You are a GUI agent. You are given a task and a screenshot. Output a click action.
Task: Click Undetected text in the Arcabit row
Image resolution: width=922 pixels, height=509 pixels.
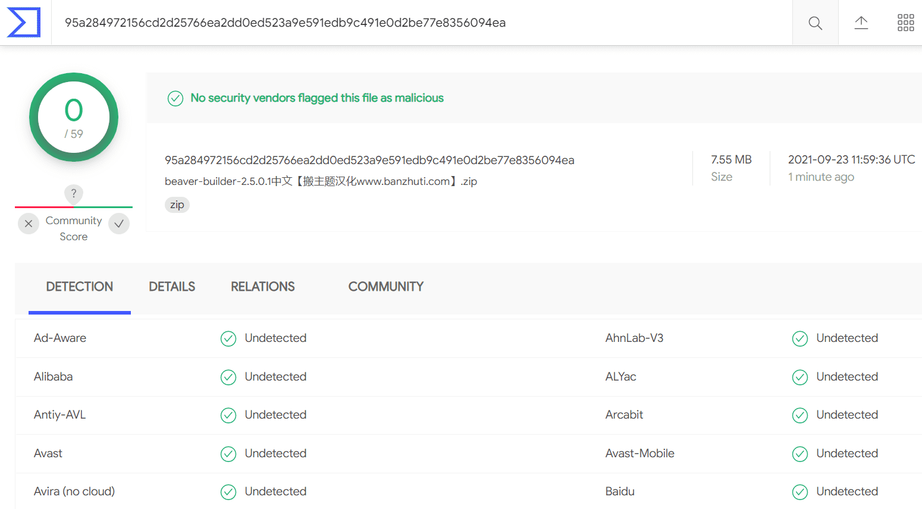[x=847, y=414]
